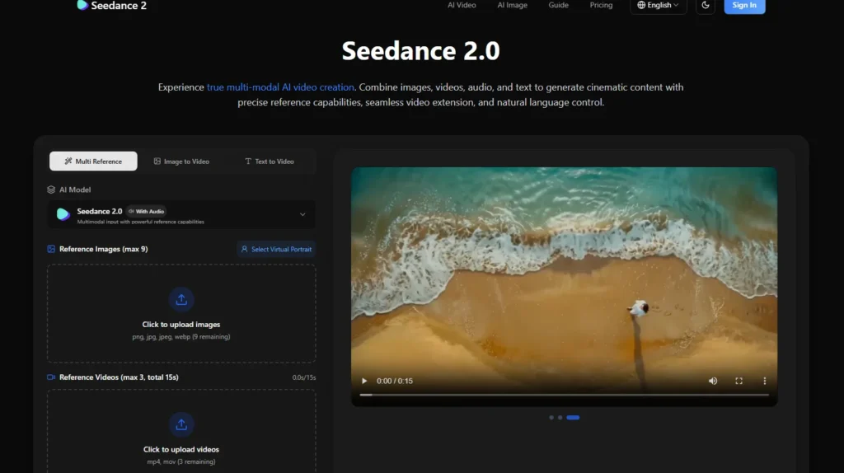
Task: Click the 'Click to upload images' text
Action: tap(181, 325)
